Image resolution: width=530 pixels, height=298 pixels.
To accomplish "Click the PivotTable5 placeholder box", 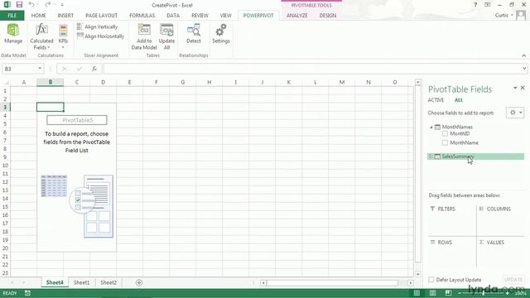I will pos(77,120).
